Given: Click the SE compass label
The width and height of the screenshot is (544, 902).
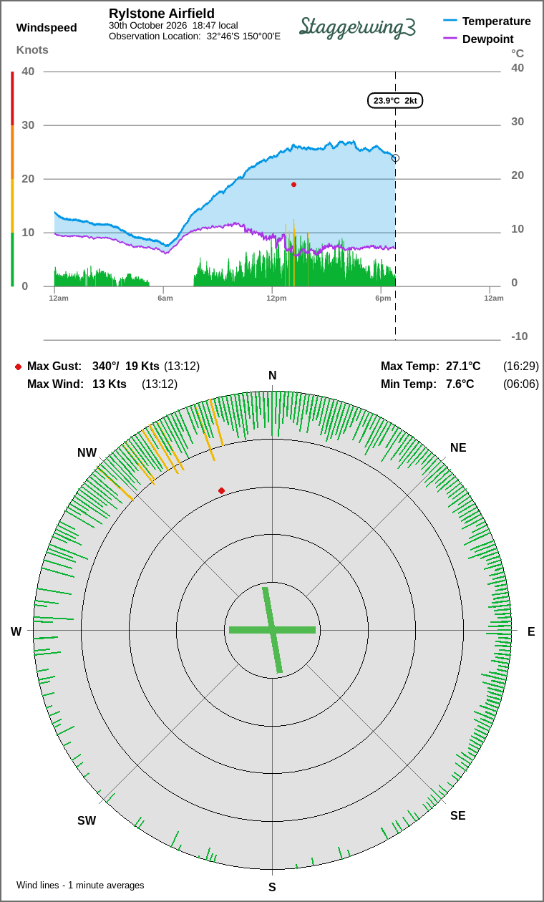Looking at the screenshot, I should tap(458, 816).
